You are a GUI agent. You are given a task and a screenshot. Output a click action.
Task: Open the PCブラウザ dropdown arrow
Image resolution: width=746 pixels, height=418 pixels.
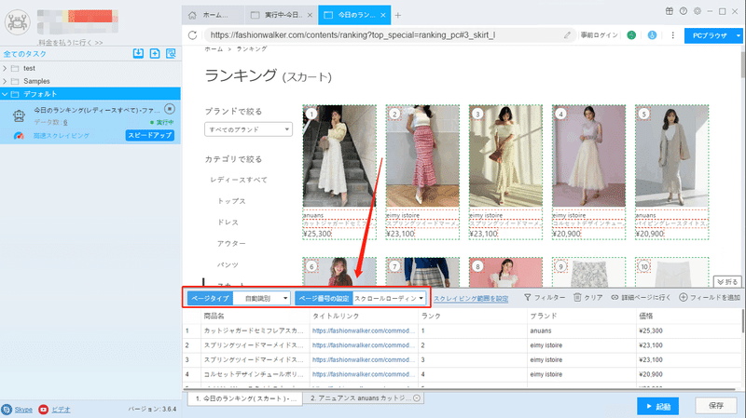tap(738, 35)
